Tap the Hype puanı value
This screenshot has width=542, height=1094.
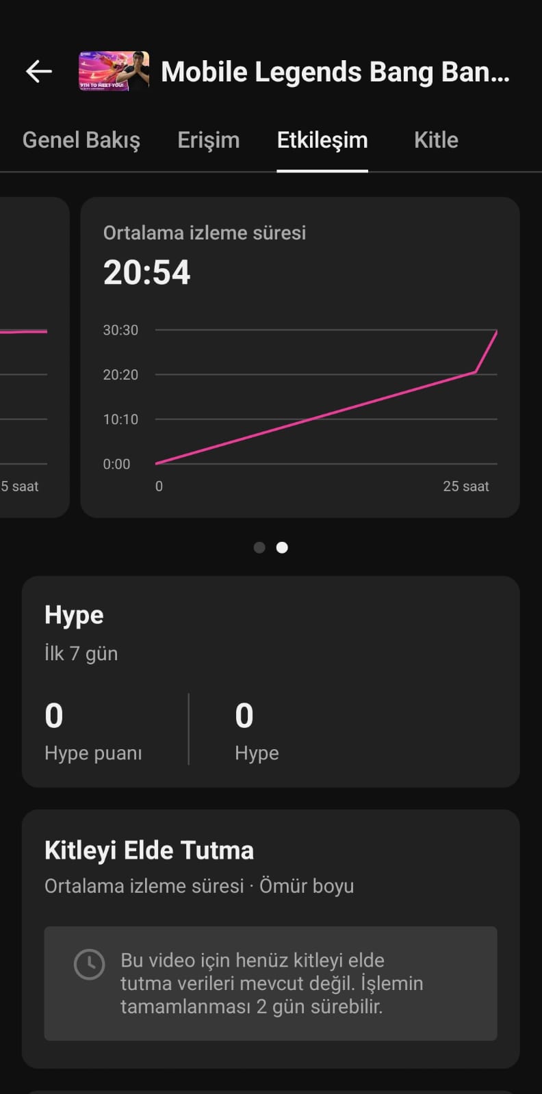pyautogui.click(x=54, y=716)
